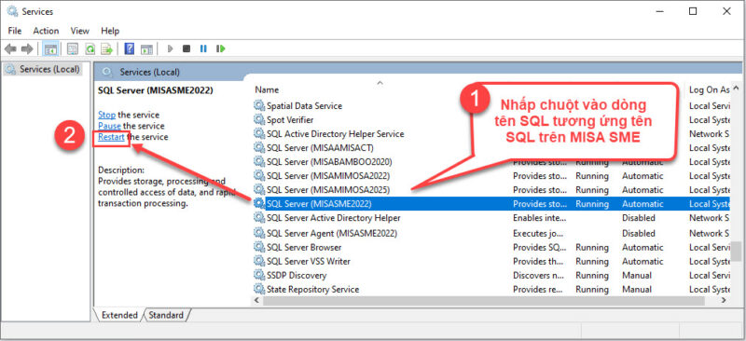Open the Action menu
This screenshot has height=341, width=746.
point(46,31)
